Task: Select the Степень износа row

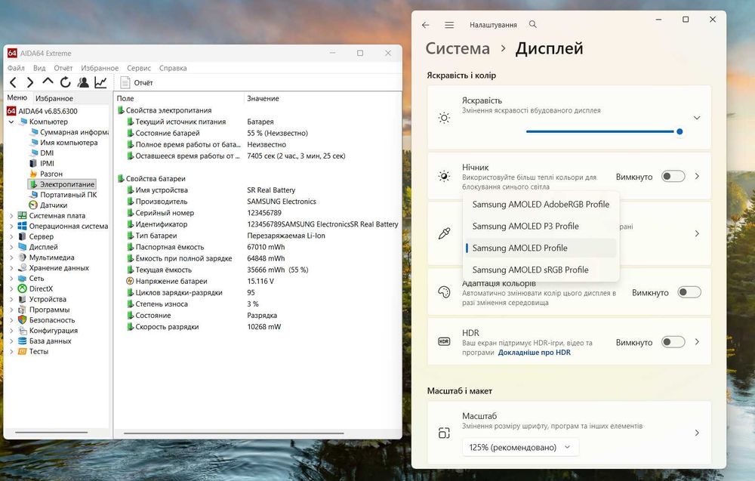Action: pyautogui.click(x=257, y=304)
